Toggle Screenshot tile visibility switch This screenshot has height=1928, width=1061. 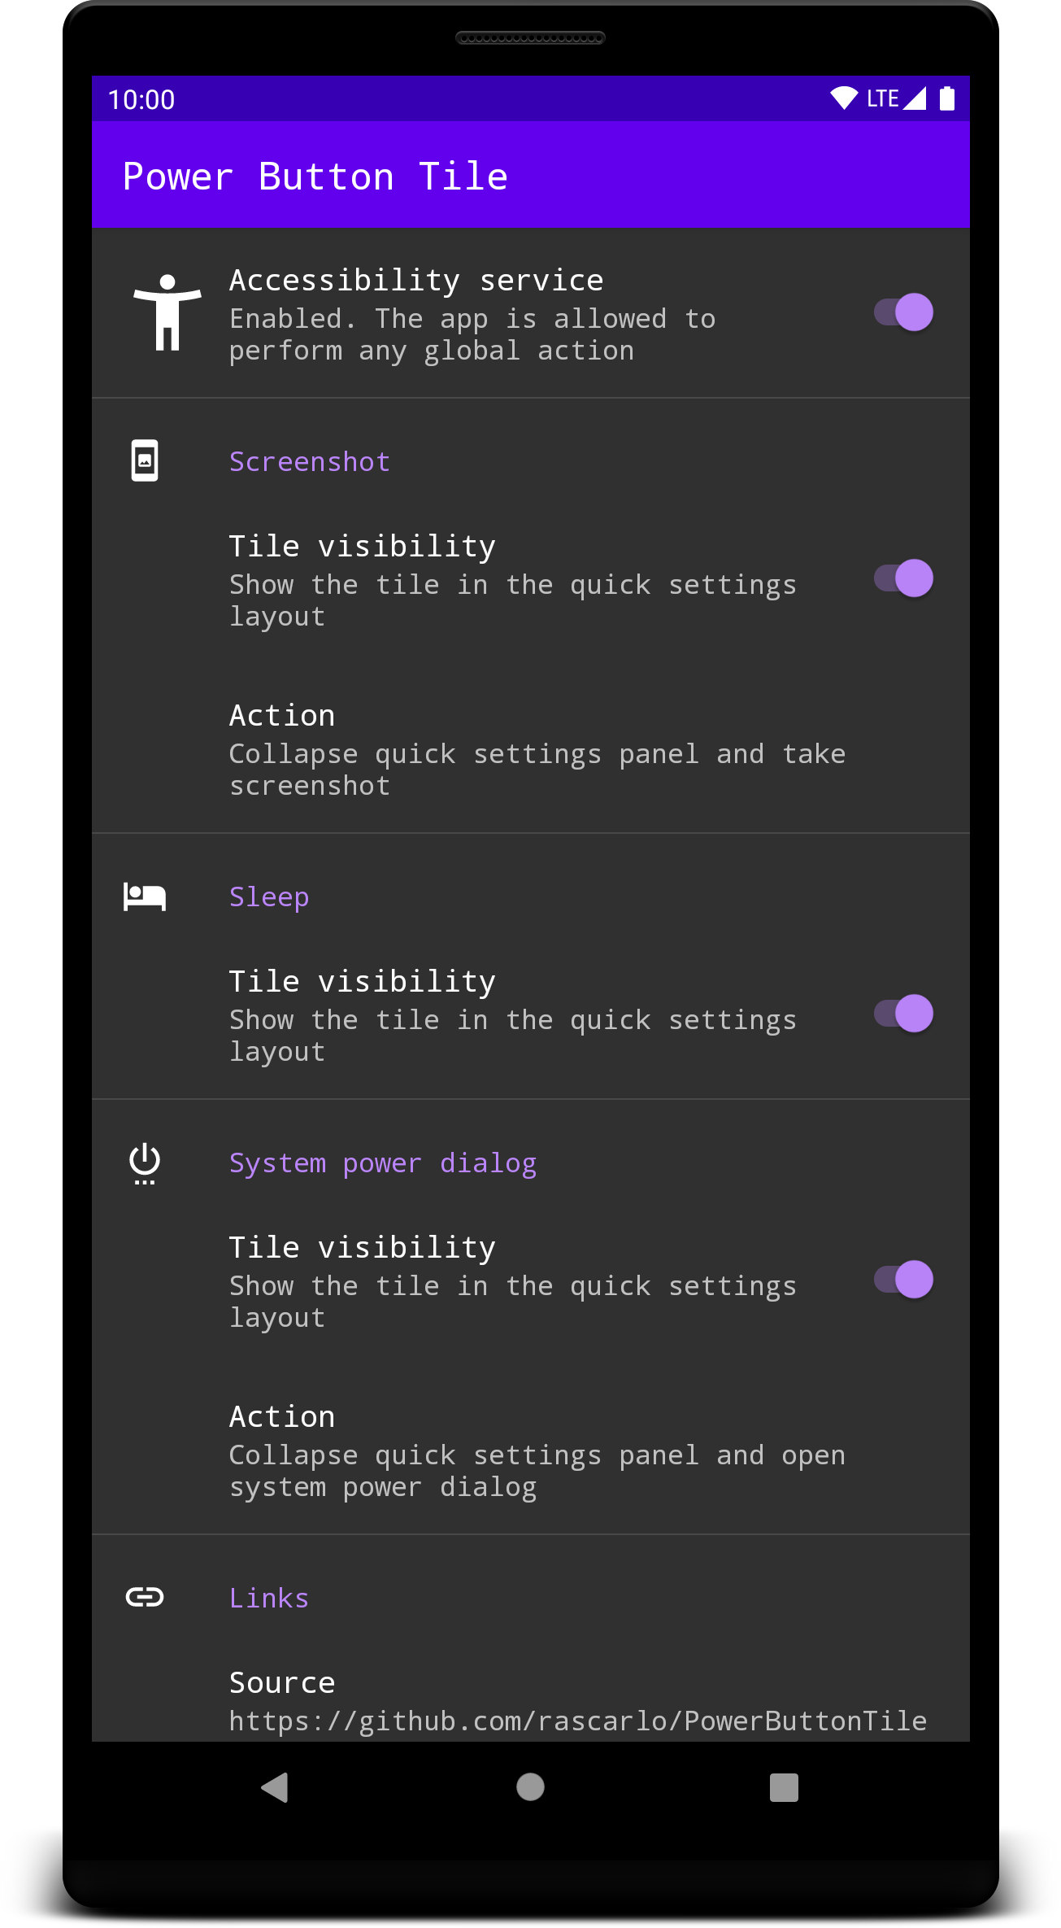903,578
